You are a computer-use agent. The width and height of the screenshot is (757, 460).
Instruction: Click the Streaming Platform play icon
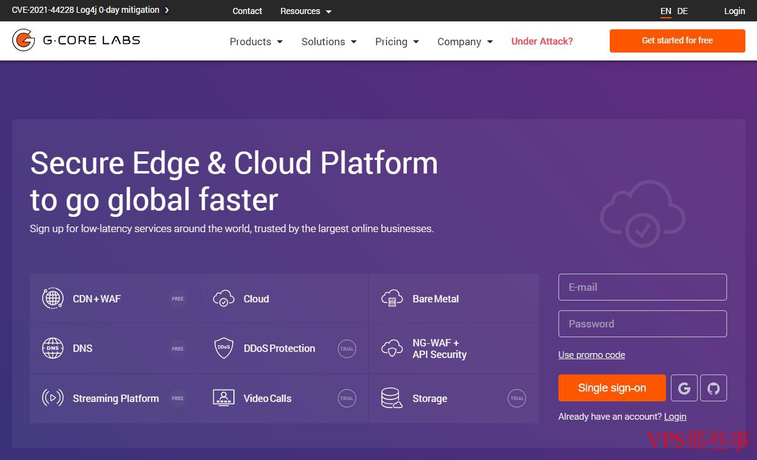pyautogui.click(x=53, y=398)
